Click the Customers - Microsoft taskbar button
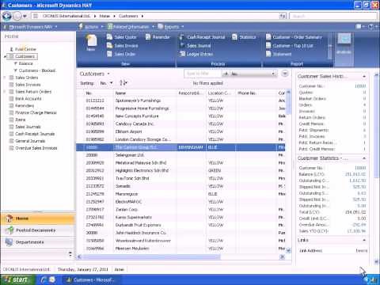Image resolution: width=380 pixels, height=285 pixels. tap(91, 279)
